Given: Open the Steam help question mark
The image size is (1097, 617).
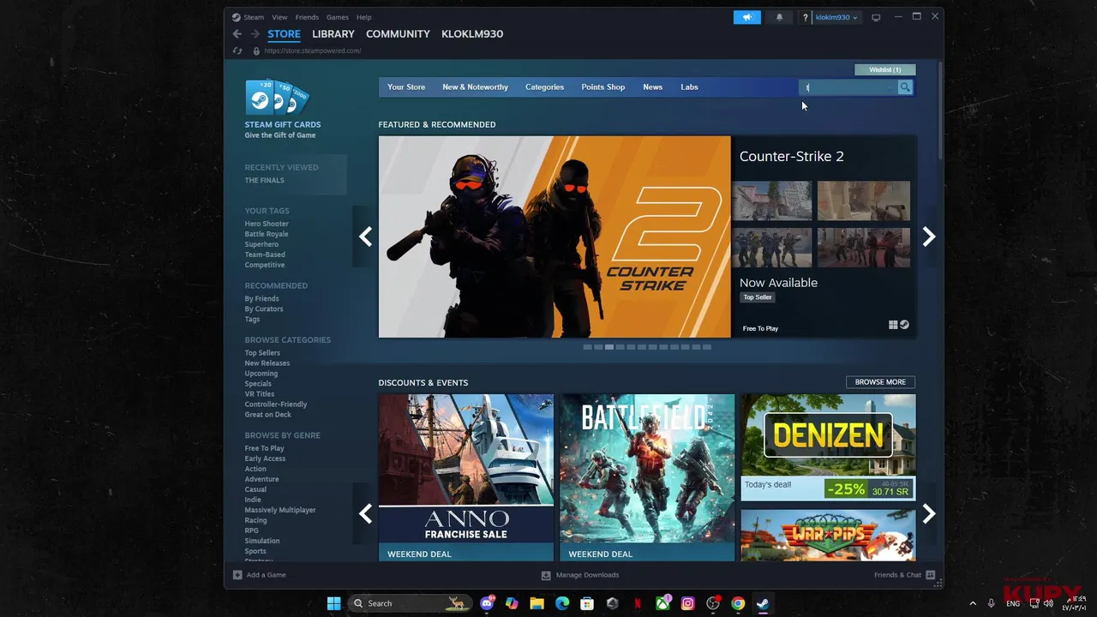Looking at the screenshot, I should click(x=805, y=17).
